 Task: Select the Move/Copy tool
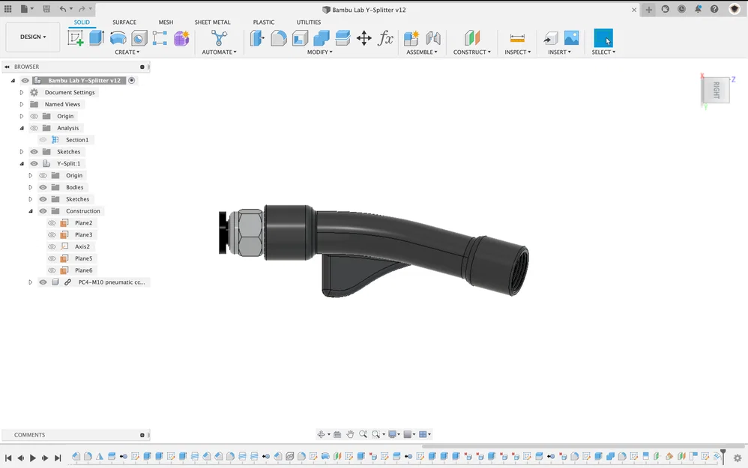coord(364,38)
